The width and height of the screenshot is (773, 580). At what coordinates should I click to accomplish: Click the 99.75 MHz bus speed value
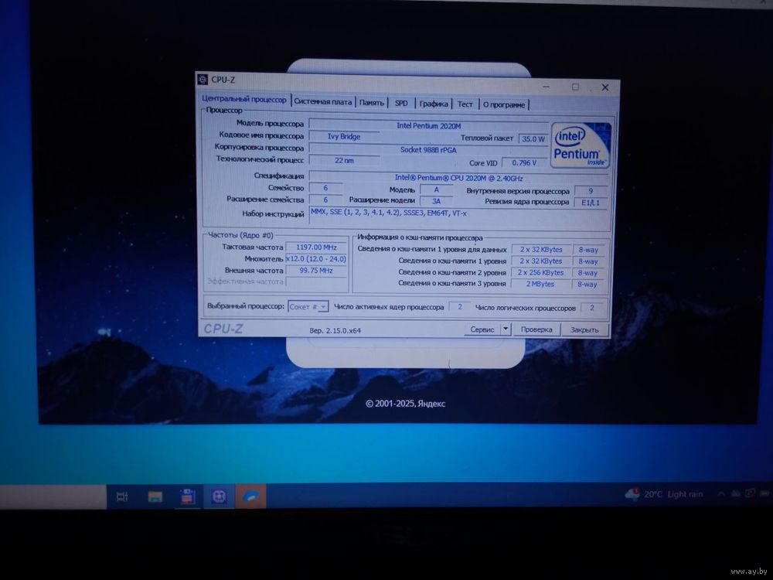click(316, 270)
